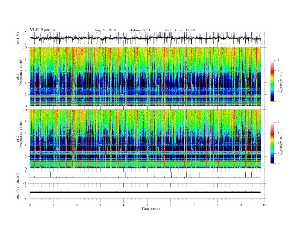The image size is (298, 230).
Task: Click the "7" tick on time axis
Action: [x=194, y=205]
